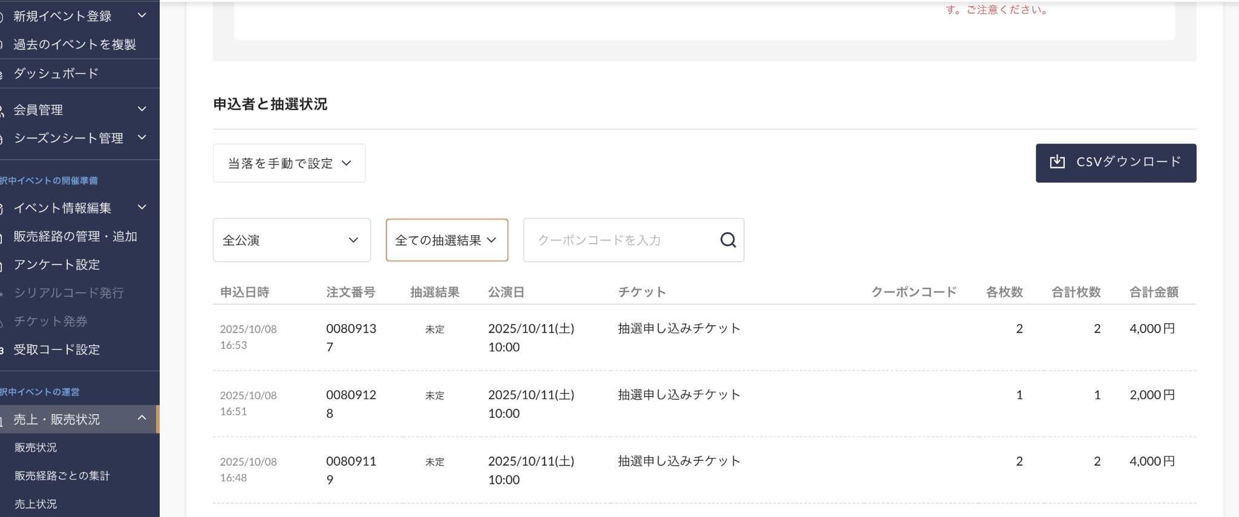Open the 全公演 performance filter dropdown
Screen dimensions: 1239x517
point(291,240)
